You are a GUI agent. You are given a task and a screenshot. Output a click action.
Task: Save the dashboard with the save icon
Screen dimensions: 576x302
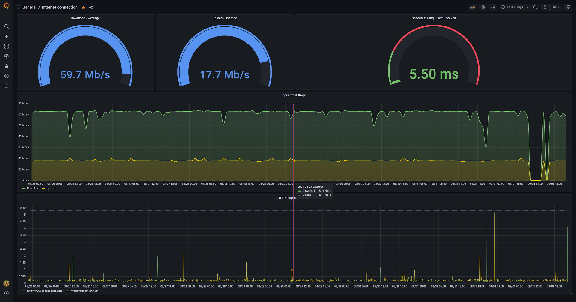(483, 7)
